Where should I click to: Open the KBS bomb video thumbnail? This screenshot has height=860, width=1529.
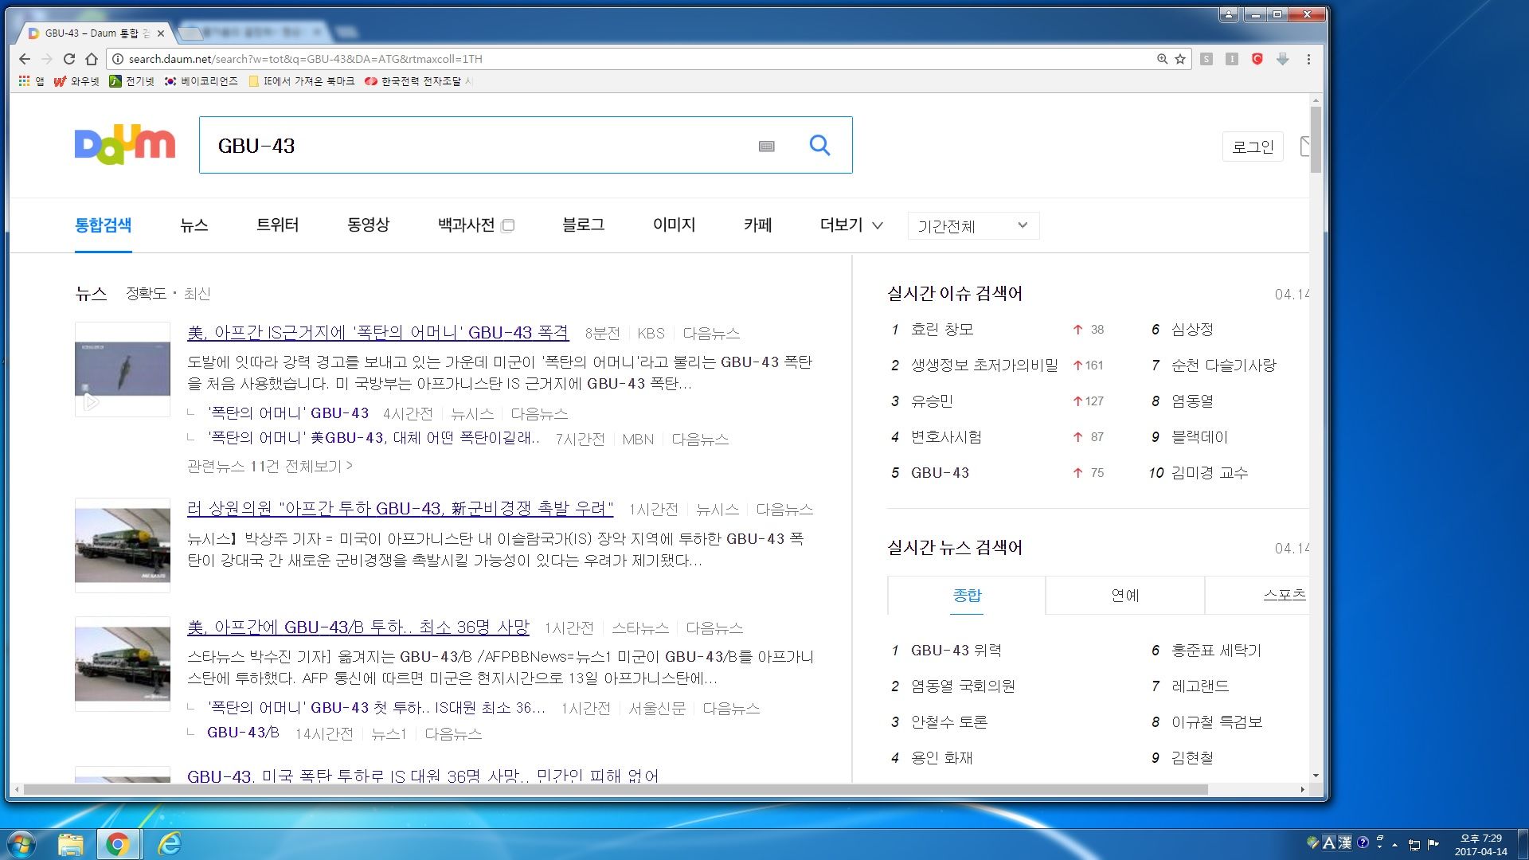click(x=123, y=369)
